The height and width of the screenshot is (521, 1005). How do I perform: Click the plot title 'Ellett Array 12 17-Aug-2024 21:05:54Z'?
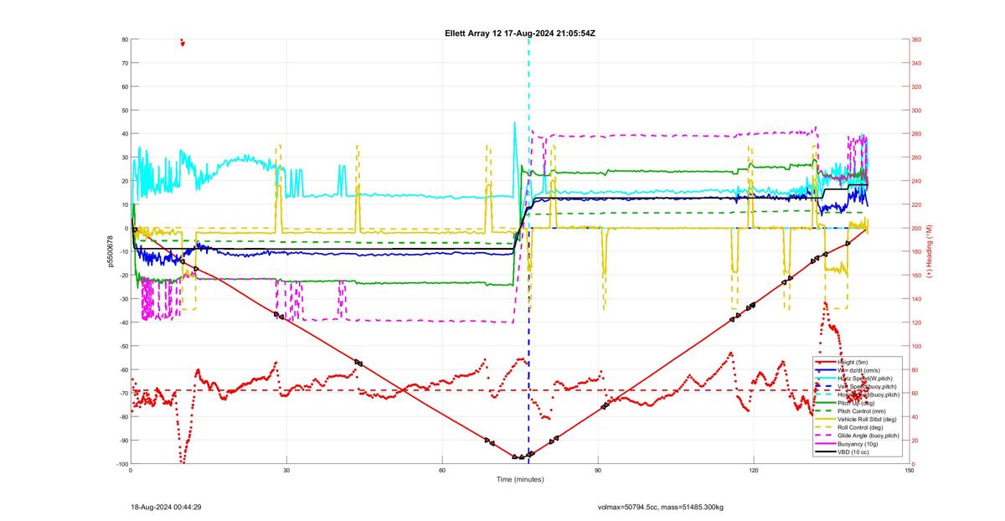519,33
